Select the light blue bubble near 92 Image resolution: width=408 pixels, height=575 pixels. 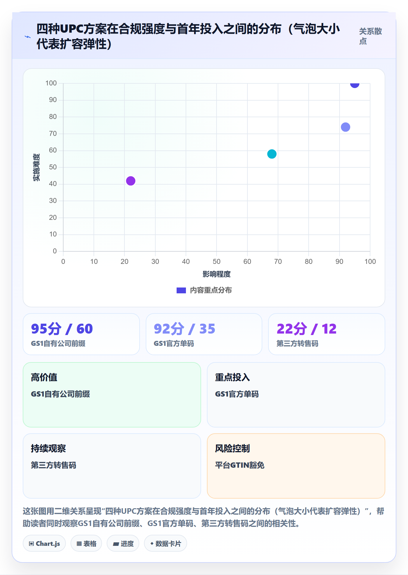pyautogui.click(x=345, y=127)
